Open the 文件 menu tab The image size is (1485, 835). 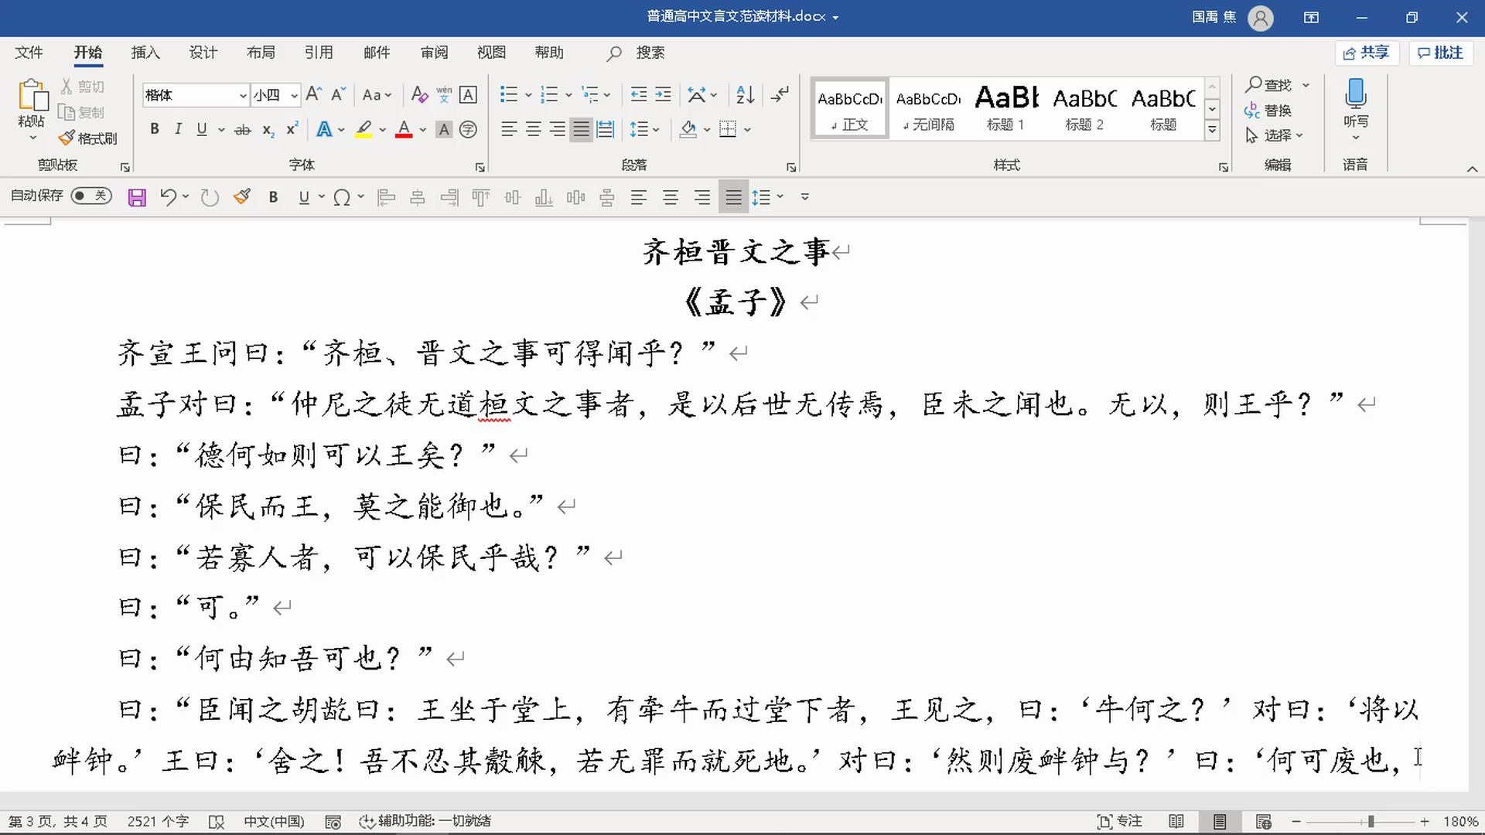[29, 53]
